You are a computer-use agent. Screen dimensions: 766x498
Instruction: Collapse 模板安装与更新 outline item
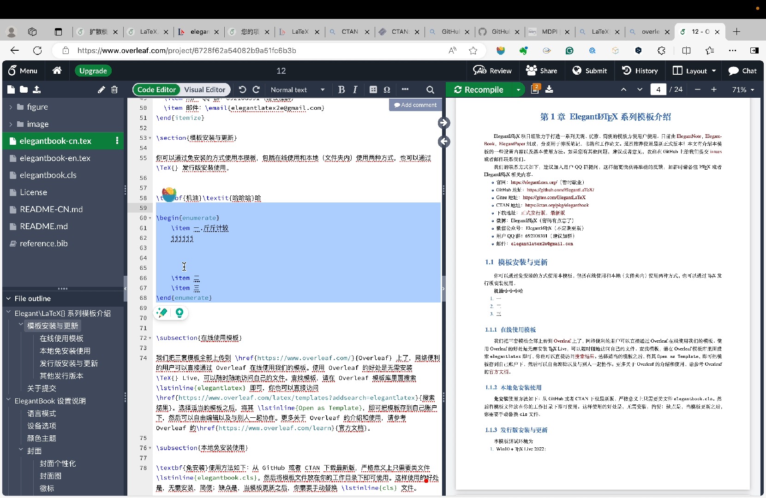(x=21, y=325)
